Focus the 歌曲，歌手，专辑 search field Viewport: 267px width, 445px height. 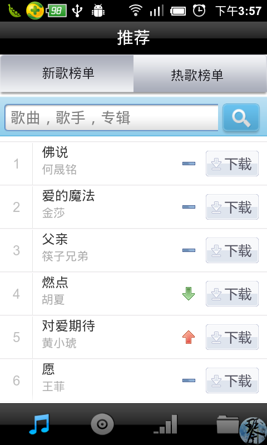[111, 117]
